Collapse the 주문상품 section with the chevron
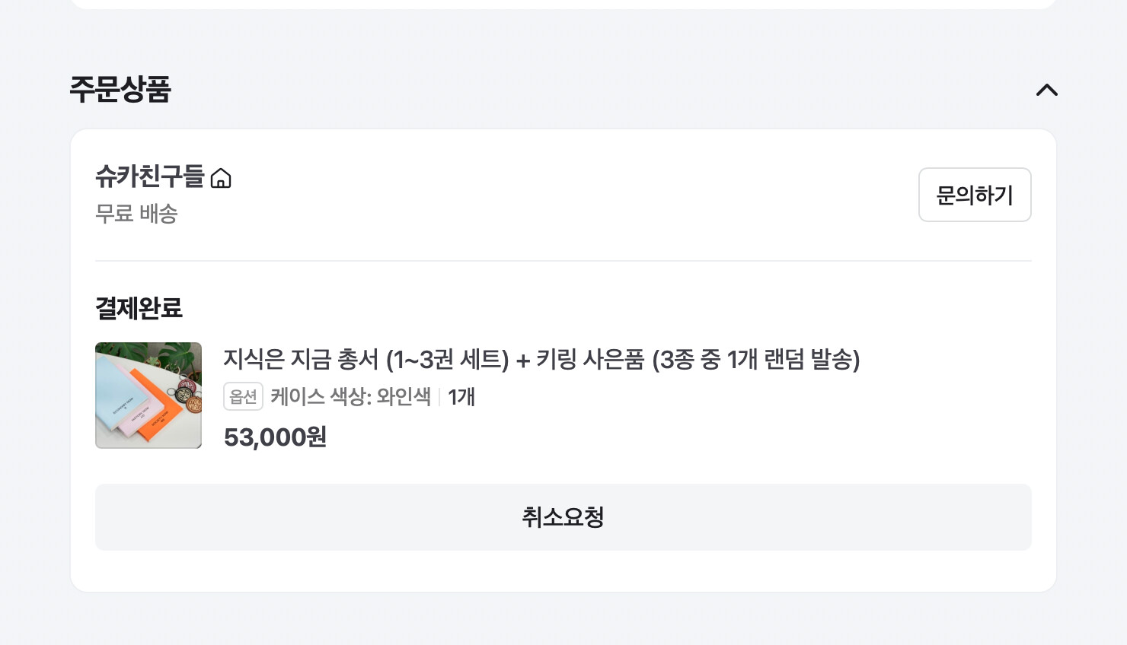Image resolution: width=1127 pixels, height=645 pixels. 1047,90
